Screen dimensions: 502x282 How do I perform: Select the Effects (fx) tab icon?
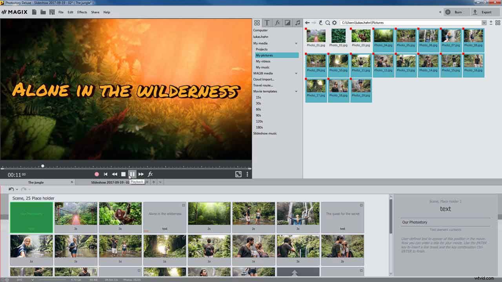click(x=277, y=22)
